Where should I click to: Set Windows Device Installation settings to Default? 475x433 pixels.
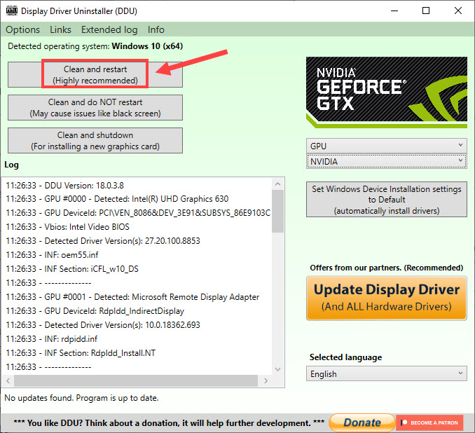pos(386,200)
